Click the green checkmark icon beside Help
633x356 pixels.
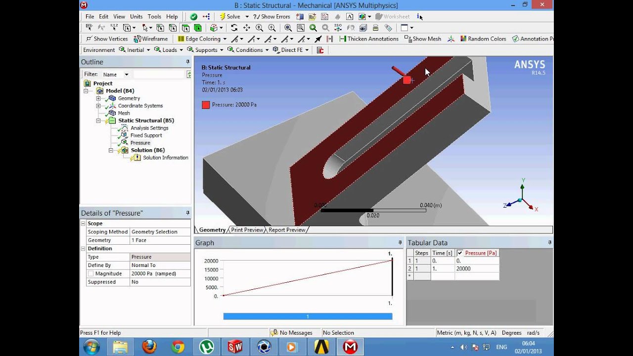click(x=194, y=16)
